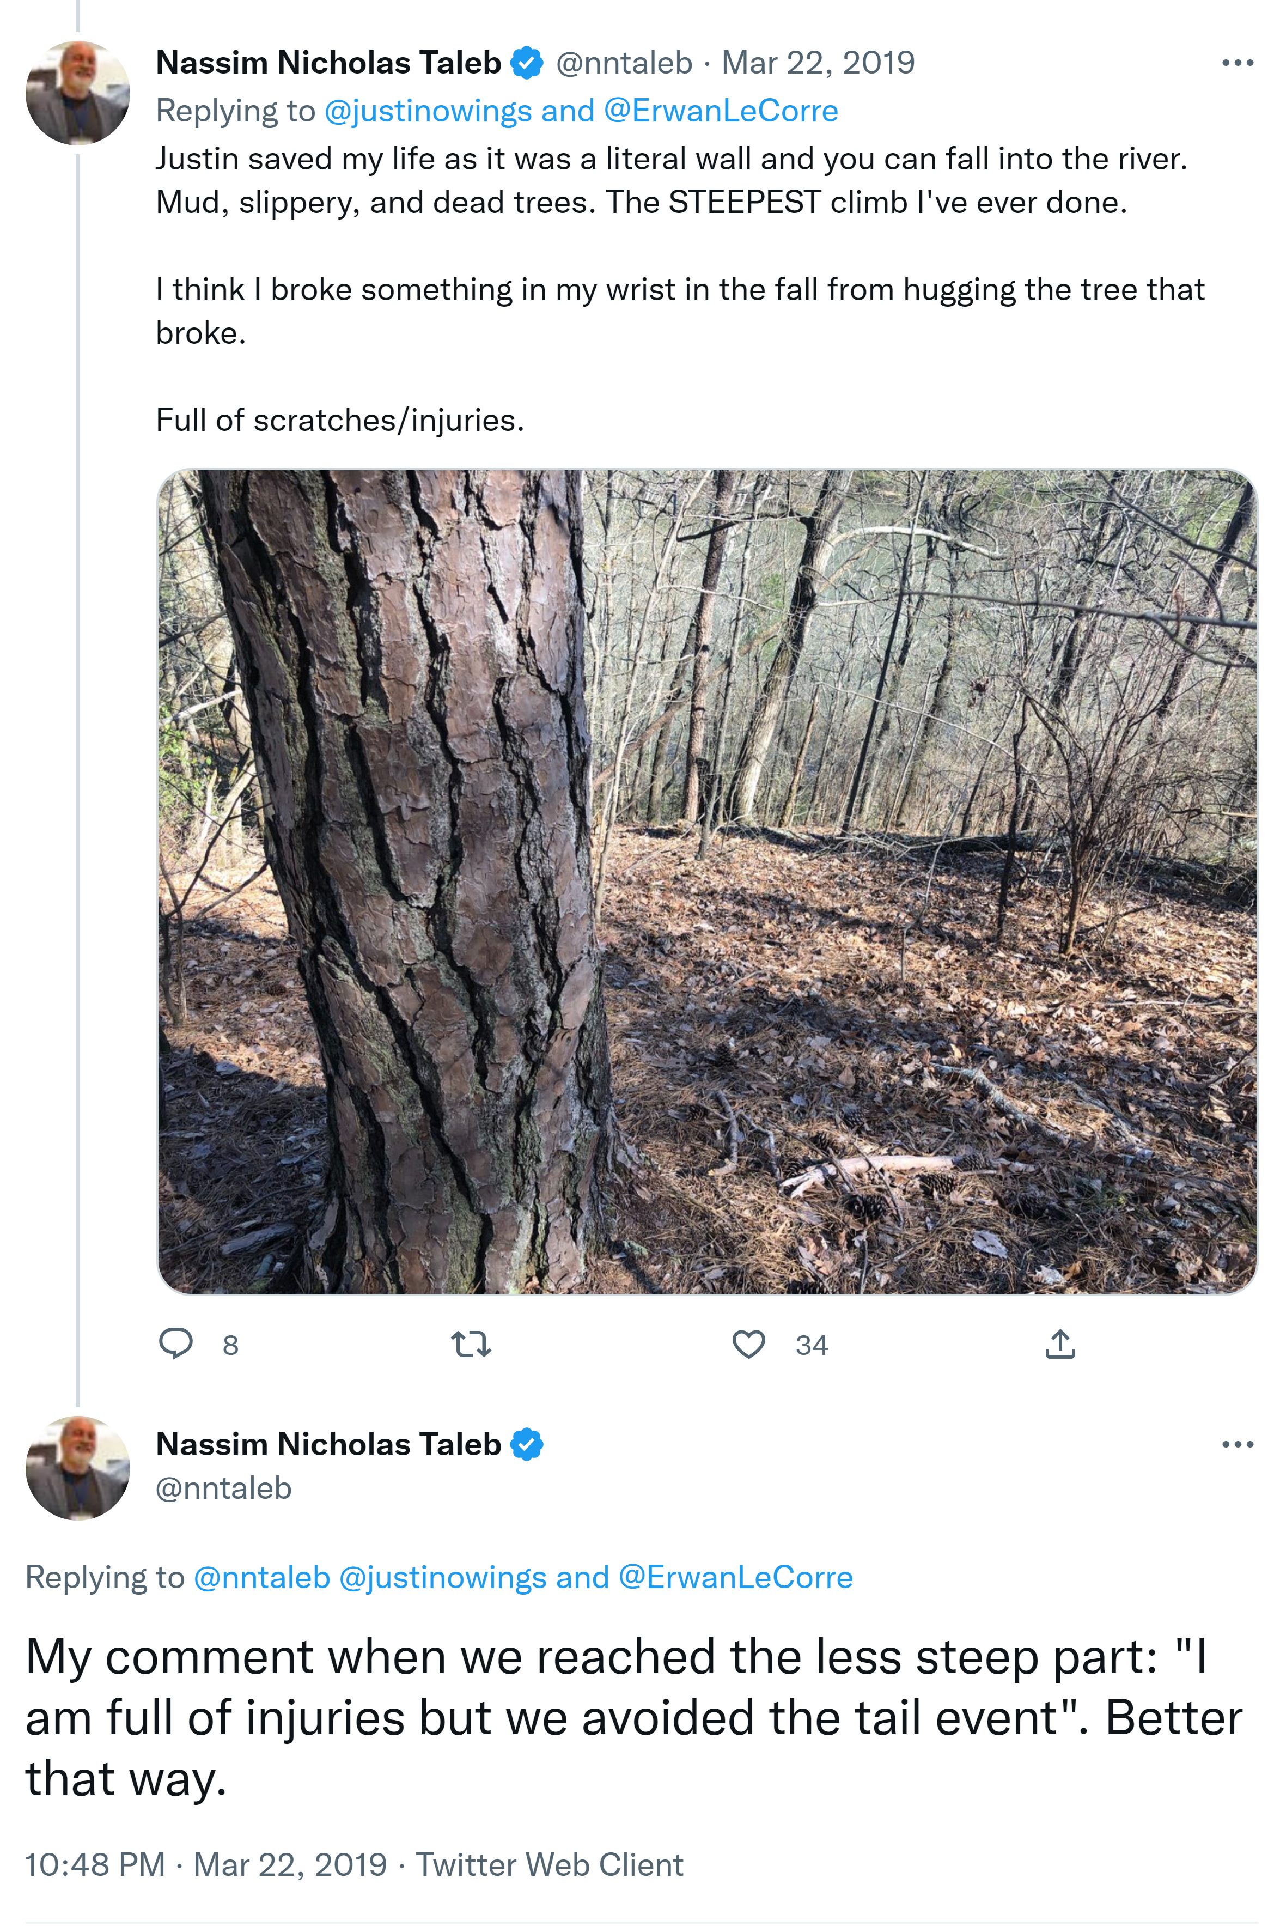Click the verified badge on second tweet
This screenshot has height=1927, width=1274.
527,1444
